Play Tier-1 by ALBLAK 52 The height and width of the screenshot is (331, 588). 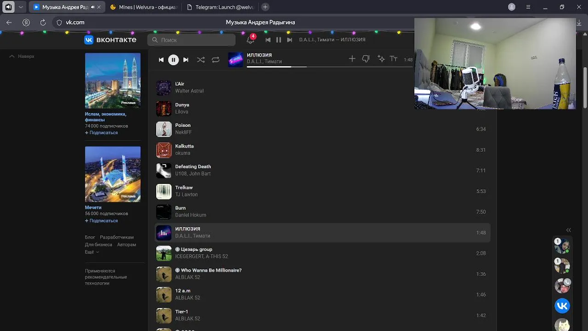pyautogui.click(x=164, y=315)
